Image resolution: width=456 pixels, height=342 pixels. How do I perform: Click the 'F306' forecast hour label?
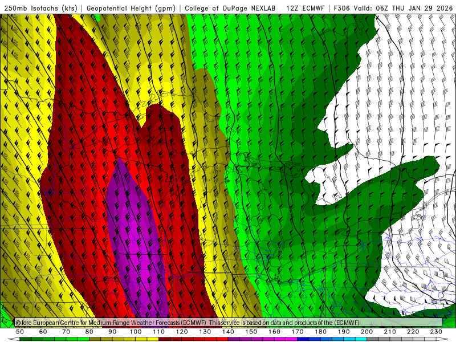(x=341, y=8)
